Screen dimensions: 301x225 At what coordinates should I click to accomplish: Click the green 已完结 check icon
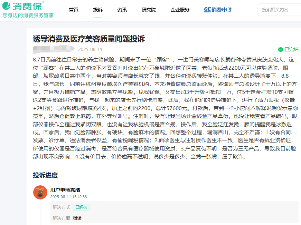pos(281,49)
